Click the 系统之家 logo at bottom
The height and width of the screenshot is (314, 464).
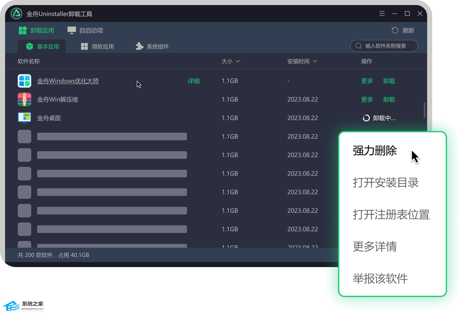point(23,306)
